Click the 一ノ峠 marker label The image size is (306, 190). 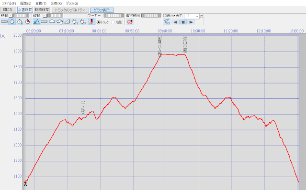pos(83,107)
